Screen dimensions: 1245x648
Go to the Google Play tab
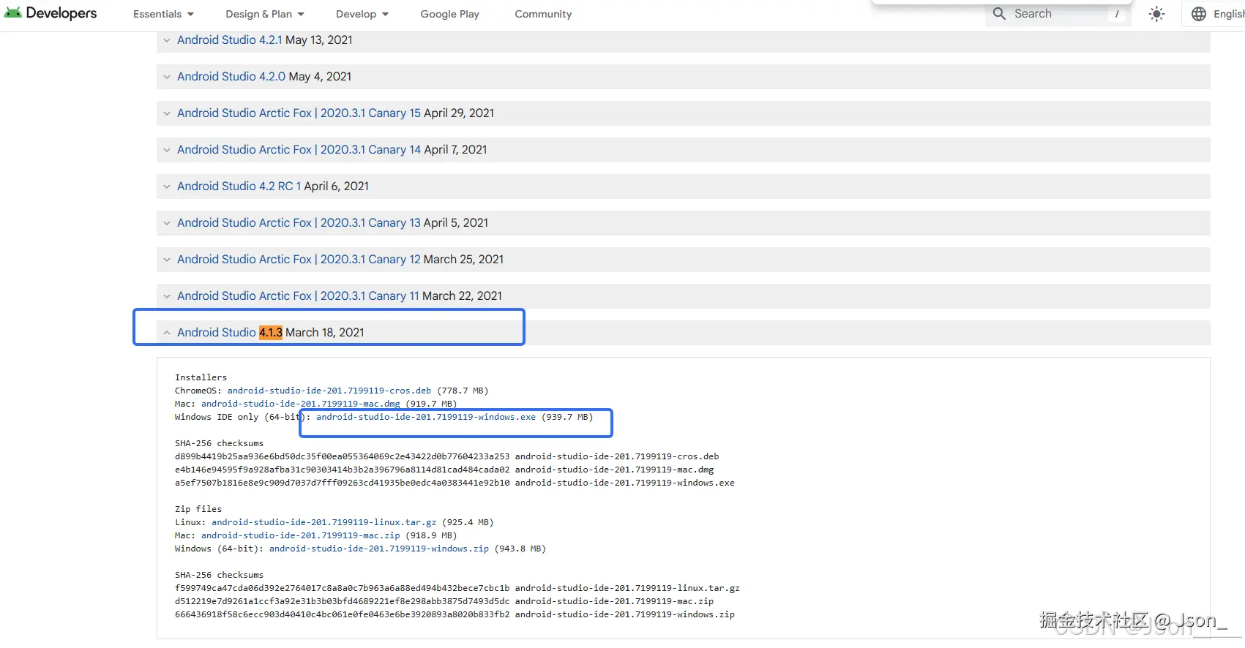(449, 14)
